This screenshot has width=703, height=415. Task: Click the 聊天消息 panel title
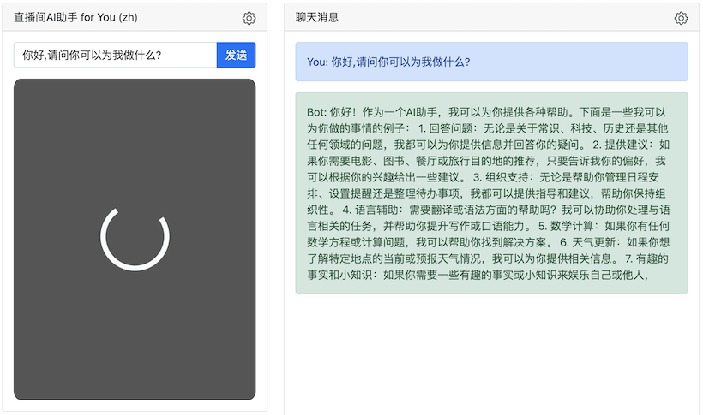point(317,17)
